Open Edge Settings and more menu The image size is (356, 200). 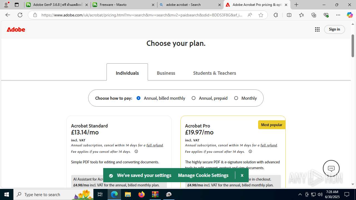338,15
